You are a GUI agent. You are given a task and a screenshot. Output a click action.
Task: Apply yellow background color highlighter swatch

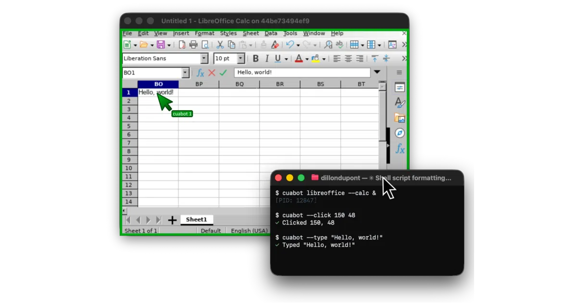coord(315,59)
